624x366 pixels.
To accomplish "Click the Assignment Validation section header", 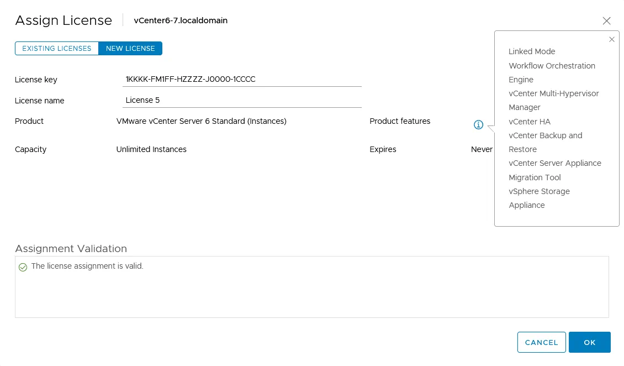I will (x=71, y=248).
